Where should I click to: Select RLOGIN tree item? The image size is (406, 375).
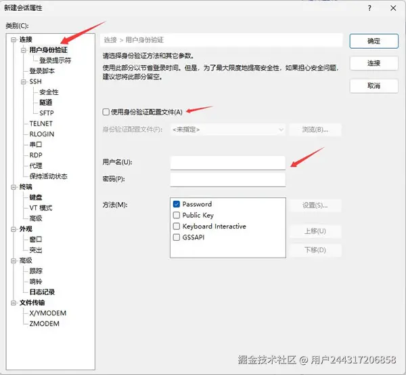[x=42, y=134]
